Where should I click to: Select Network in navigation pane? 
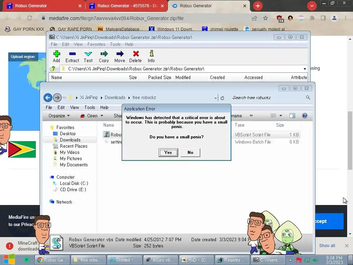tap(64, 202)
